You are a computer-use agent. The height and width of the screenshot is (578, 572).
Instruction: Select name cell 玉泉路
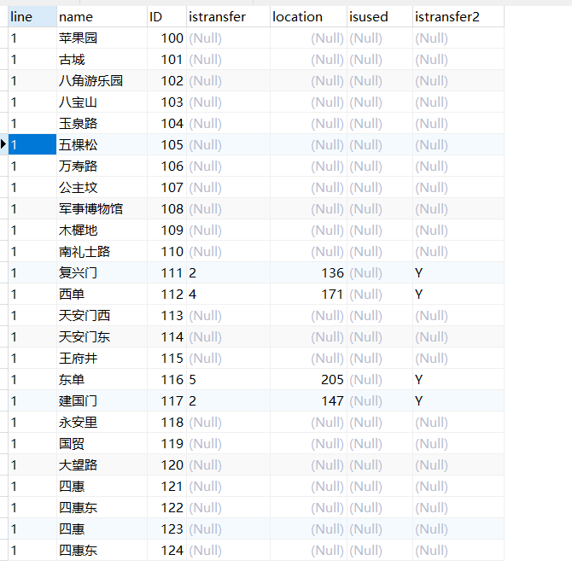tap(102, 124)
